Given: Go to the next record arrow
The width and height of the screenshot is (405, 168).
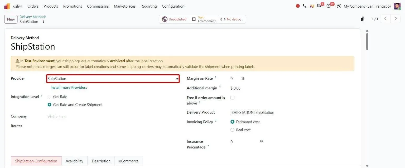Looking at the screenshot, I should pos(396,19).
